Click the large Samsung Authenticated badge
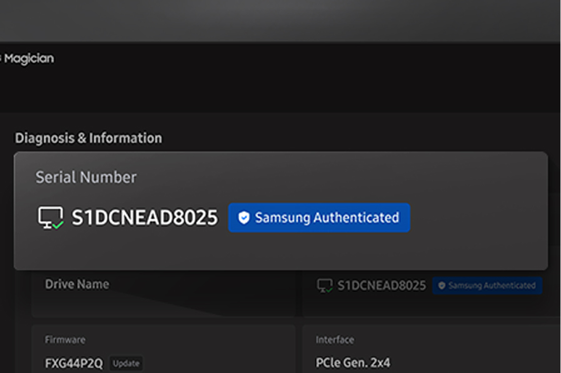The width and height of the screenshot is (561, 373). (319, 218)
